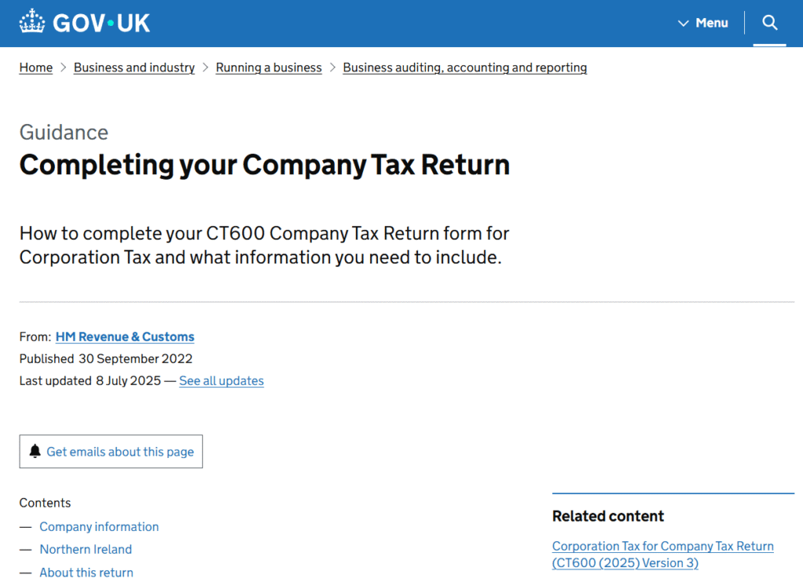Open Business auditing, accounting and reporting breadcrumb
The height and width of the screenshot is (582, 803).
(465, 67)
